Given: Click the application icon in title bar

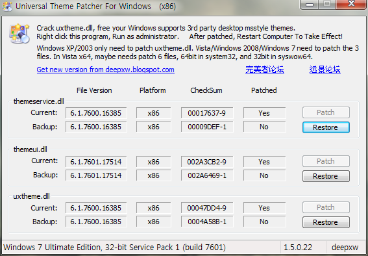Looking at the screenshot, I should tap(7, 6).
